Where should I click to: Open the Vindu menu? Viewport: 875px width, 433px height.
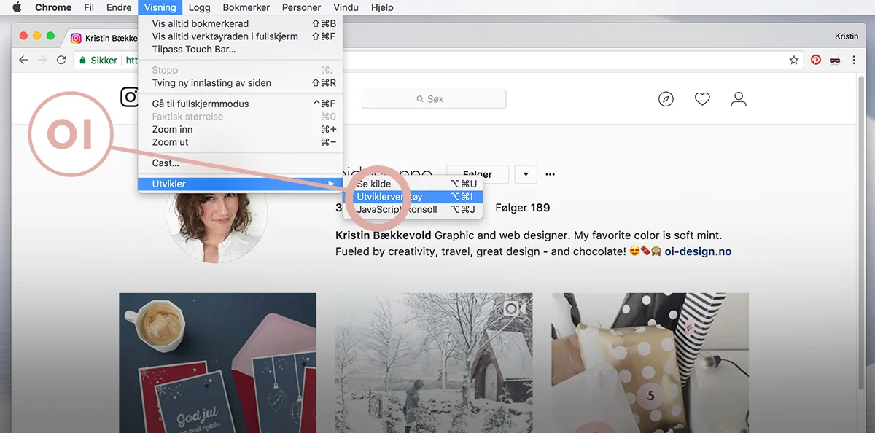click(x=346, y=7)
